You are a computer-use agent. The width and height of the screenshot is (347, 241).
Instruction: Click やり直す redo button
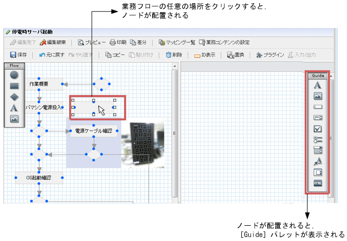pyautogui.click(x=81, y=55)
